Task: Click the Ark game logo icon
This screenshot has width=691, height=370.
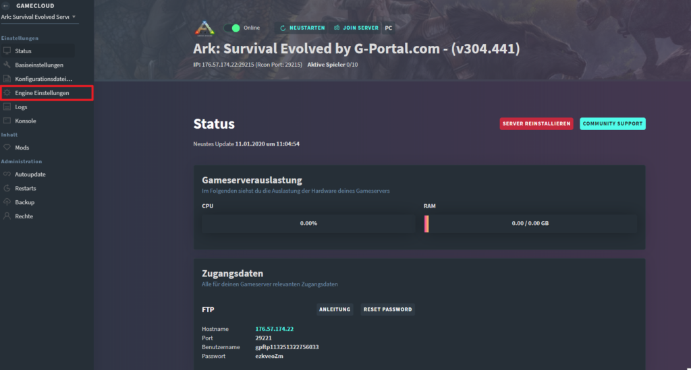Action: tap(204, 28)
